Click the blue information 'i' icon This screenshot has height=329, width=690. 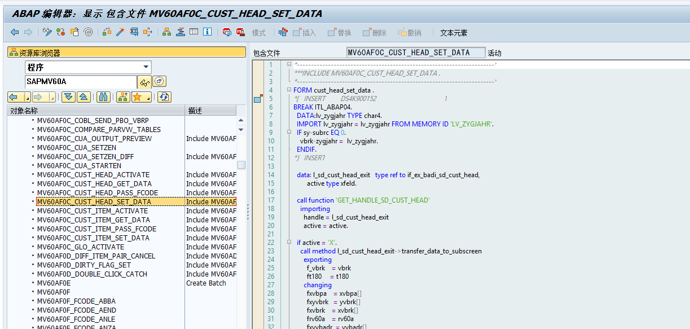207,32
